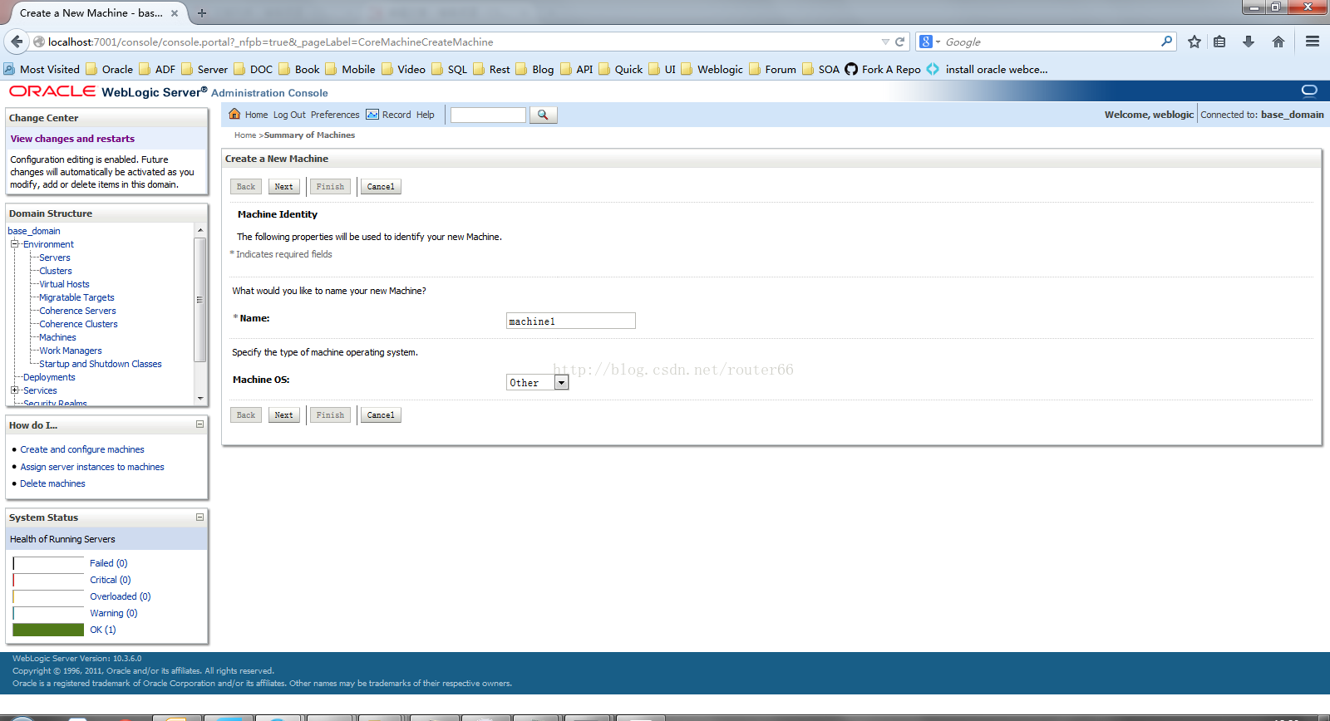Click the console search text box

pos(488,115)
